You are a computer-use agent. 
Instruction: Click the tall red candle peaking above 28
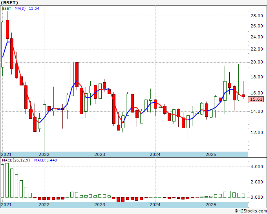(x=7, y=29)
